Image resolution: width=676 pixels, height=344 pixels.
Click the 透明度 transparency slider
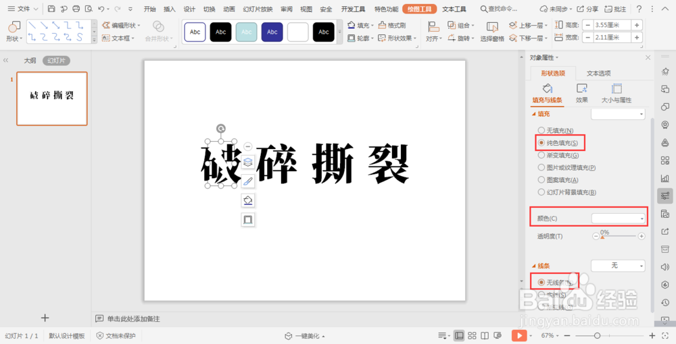[x=619, y=236]
